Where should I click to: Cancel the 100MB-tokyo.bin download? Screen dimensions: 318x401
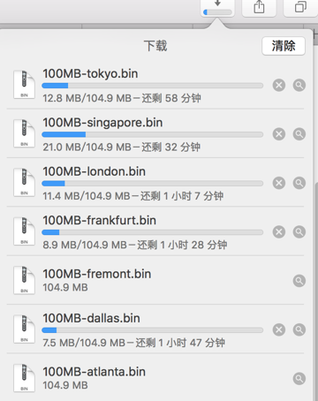[279, 86]
